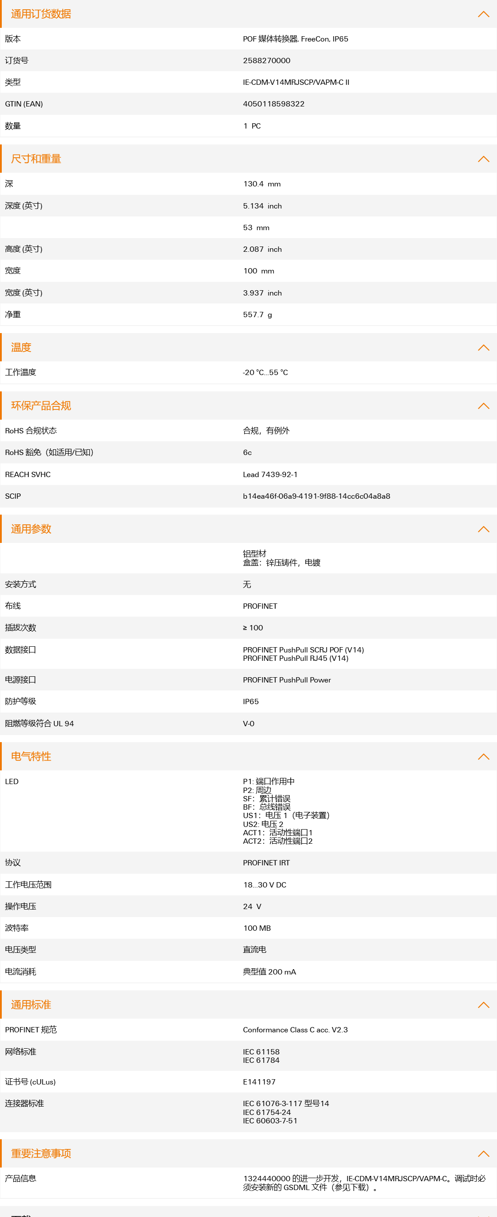The width and height of the screenshot is (497, 1217).
Task: Click Conformance Class C acc. V2.3
Action: tap(295, 1030)
